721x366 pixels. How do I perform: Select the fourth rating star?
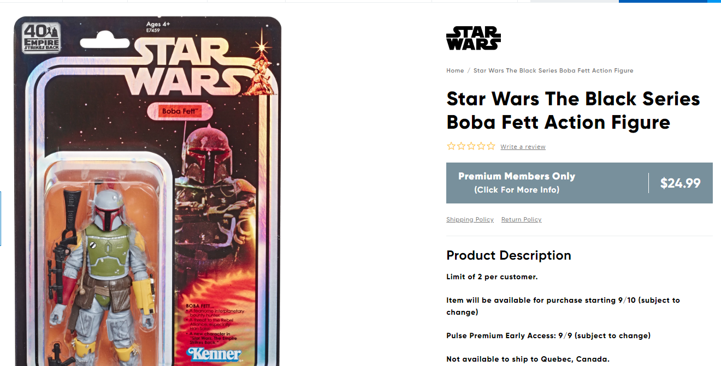481,146
